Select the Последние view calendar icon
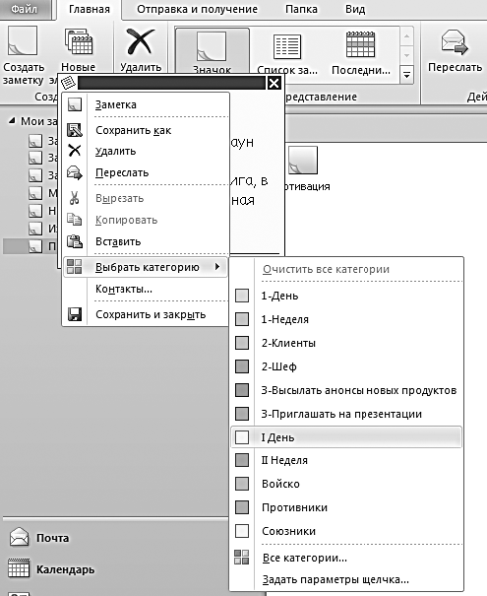The width and height of the screenshot is (487, 596). click(x=360, y=44)
